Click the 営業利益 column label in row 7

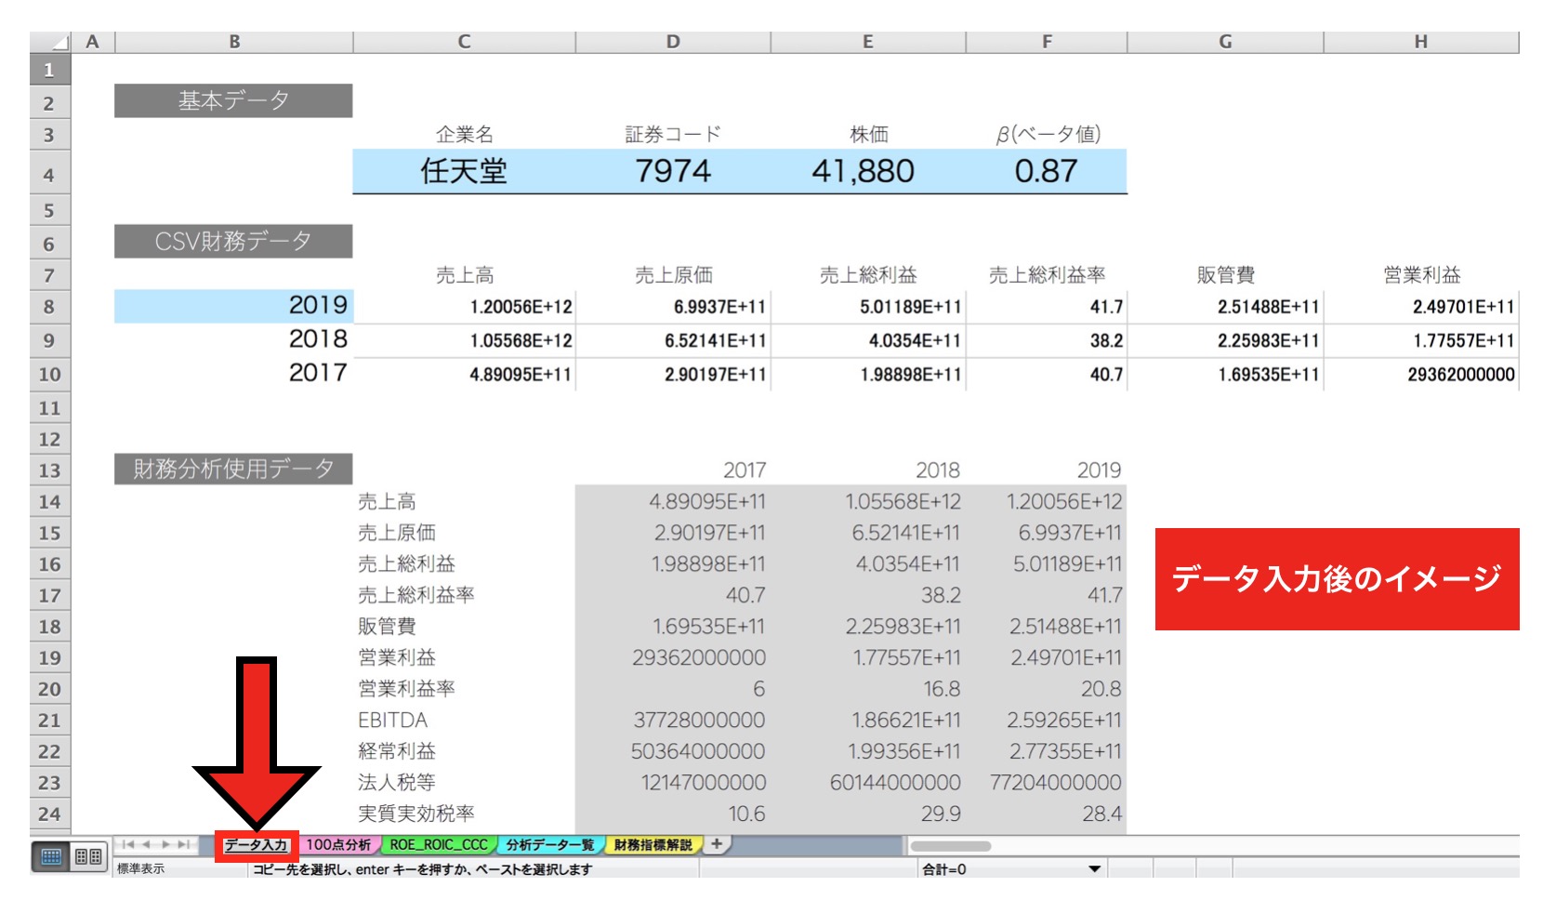pos(1421,275)
